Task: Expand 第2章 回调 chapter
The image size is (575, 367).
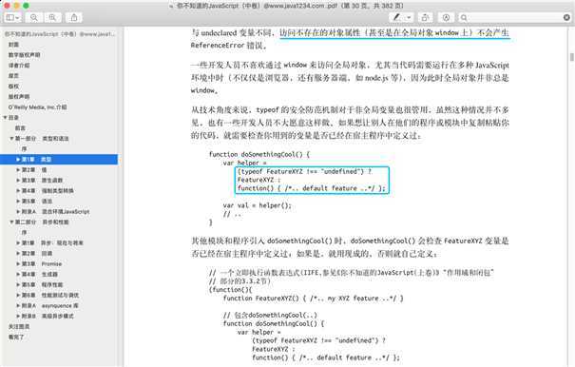Action: [x=18, y=253]
